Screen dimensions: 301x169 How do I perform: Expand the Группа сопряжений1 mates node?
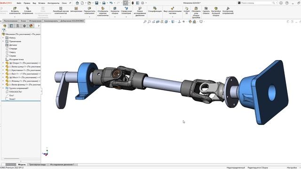3,88
